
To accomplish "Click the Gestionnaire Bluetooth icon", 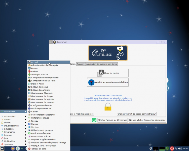I will [29, 93].
